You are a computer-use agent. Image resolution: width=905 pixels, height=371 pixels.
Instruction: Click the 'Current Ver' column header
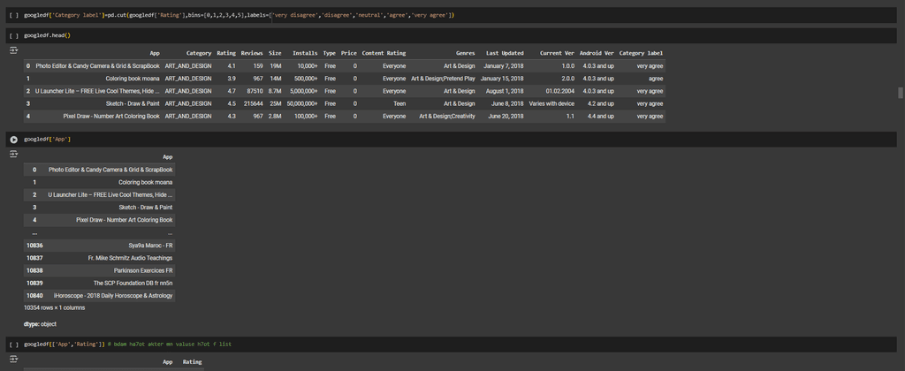coord(558,53)
